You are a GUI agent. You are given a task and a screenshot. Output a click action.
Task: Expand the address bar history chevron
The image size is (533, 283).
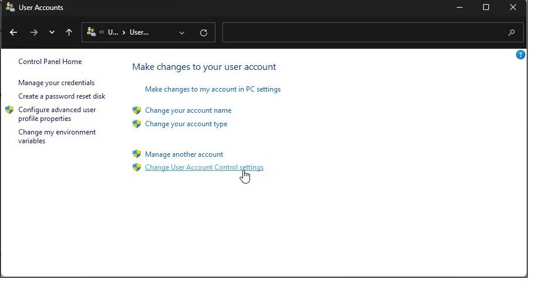(x=182, y=33)
